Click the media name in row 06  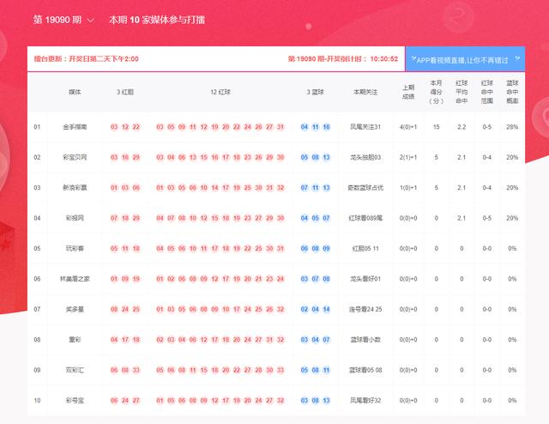click(75, 279)
